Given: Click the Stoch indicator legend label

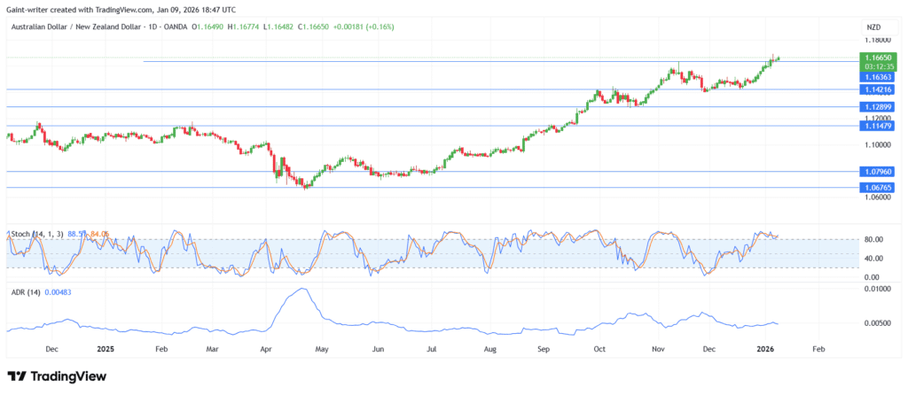Looking at the screenshot, I should point(37,234).
